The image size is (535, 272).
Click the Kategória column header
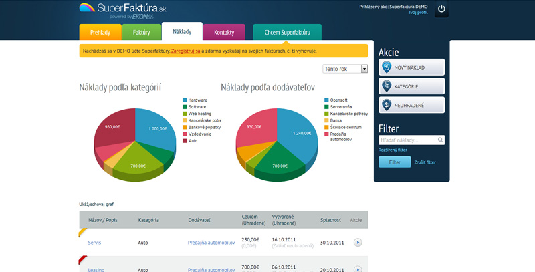148,220
